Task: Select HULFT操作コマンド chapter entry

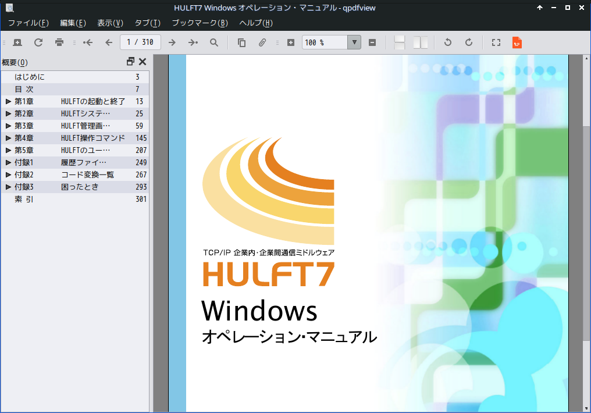Action: (x=93, y=138)
